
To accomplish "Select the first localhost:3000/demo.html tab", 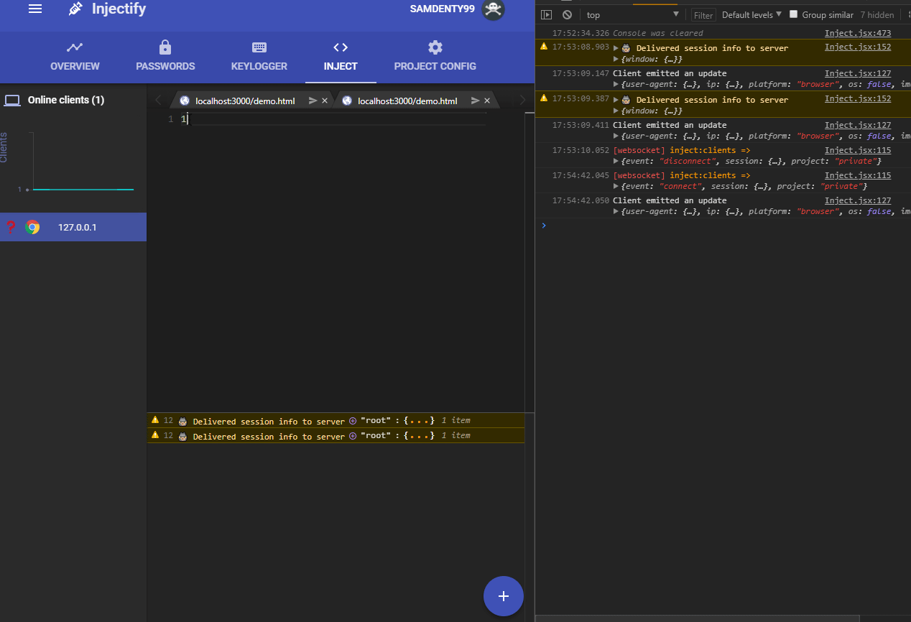I will (x=245, y=101).
